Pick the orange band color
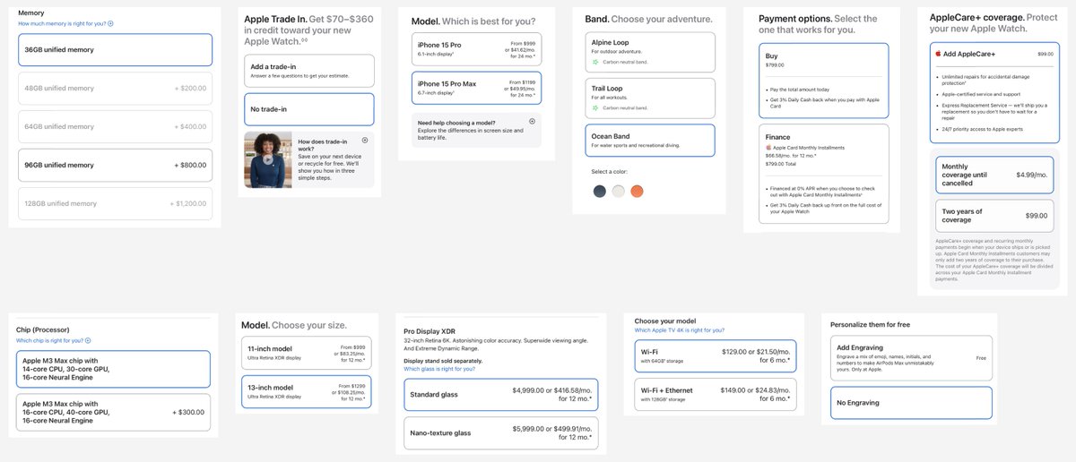Image resolution: width=1076 pixels, height=462 pixels. [x=637, y=191]
